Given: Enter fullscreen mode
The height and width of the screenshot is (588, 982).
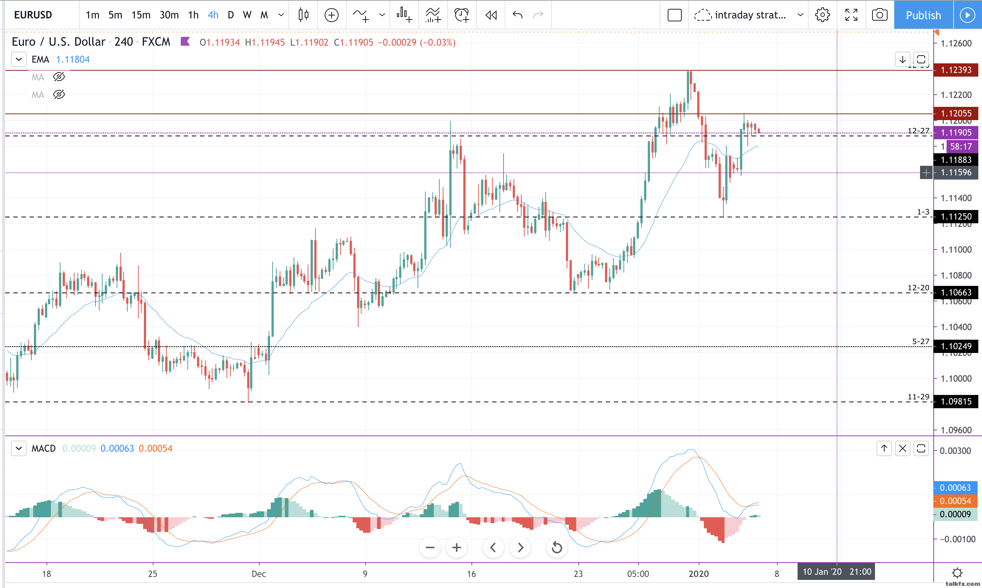Looking at the screenshot, I should 851,15.
